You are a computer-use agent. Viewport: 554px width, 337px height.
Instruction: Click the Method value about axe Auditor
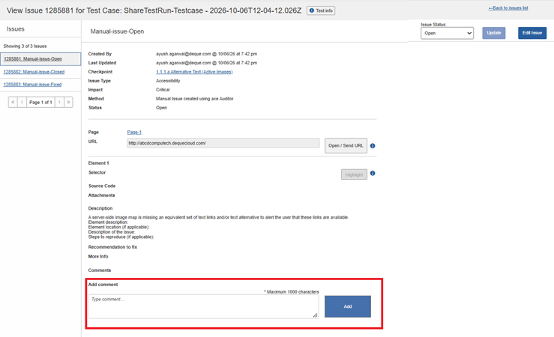(x=195, y=99)
